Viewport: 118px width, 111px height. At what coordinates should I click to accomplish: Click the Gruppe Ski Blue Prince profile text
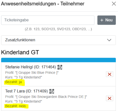coord(32,73)
